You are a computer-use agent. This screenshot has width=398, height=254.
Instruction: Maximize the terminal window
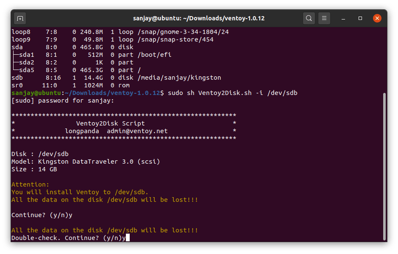pos(361,18)
